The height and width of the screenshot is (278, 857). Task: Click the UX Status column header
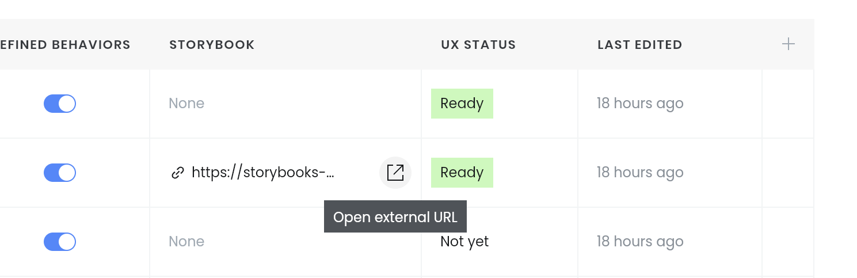tap(478, 45)
